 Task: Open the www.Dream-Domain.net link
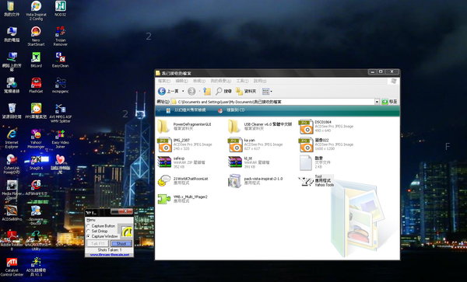point(110,255)
